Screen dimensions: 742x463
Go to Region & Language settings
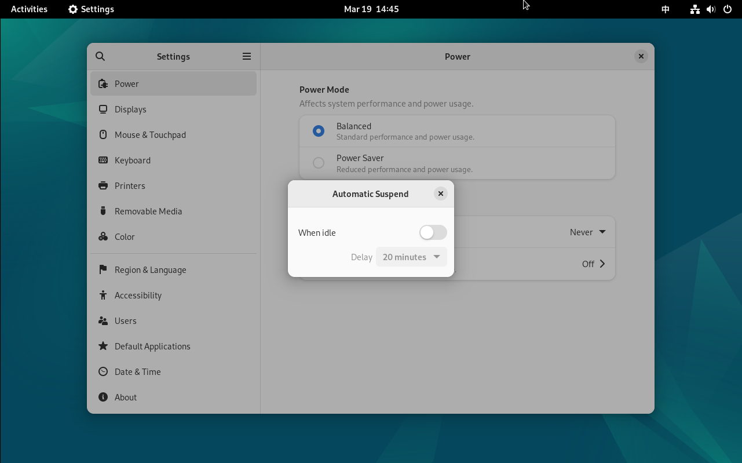pyautogui.click(x=150, y=270)
